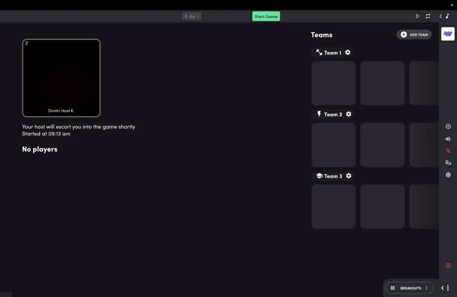Select Dmitri Host K. video tile

(61, 78)
